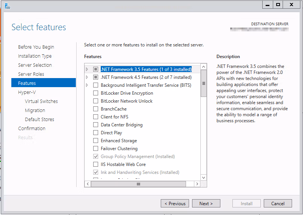Screen dimensions: 303x215
Task: Expand .NET Framework 4.5 Features tree node
Action: click(x=87, y=77)
